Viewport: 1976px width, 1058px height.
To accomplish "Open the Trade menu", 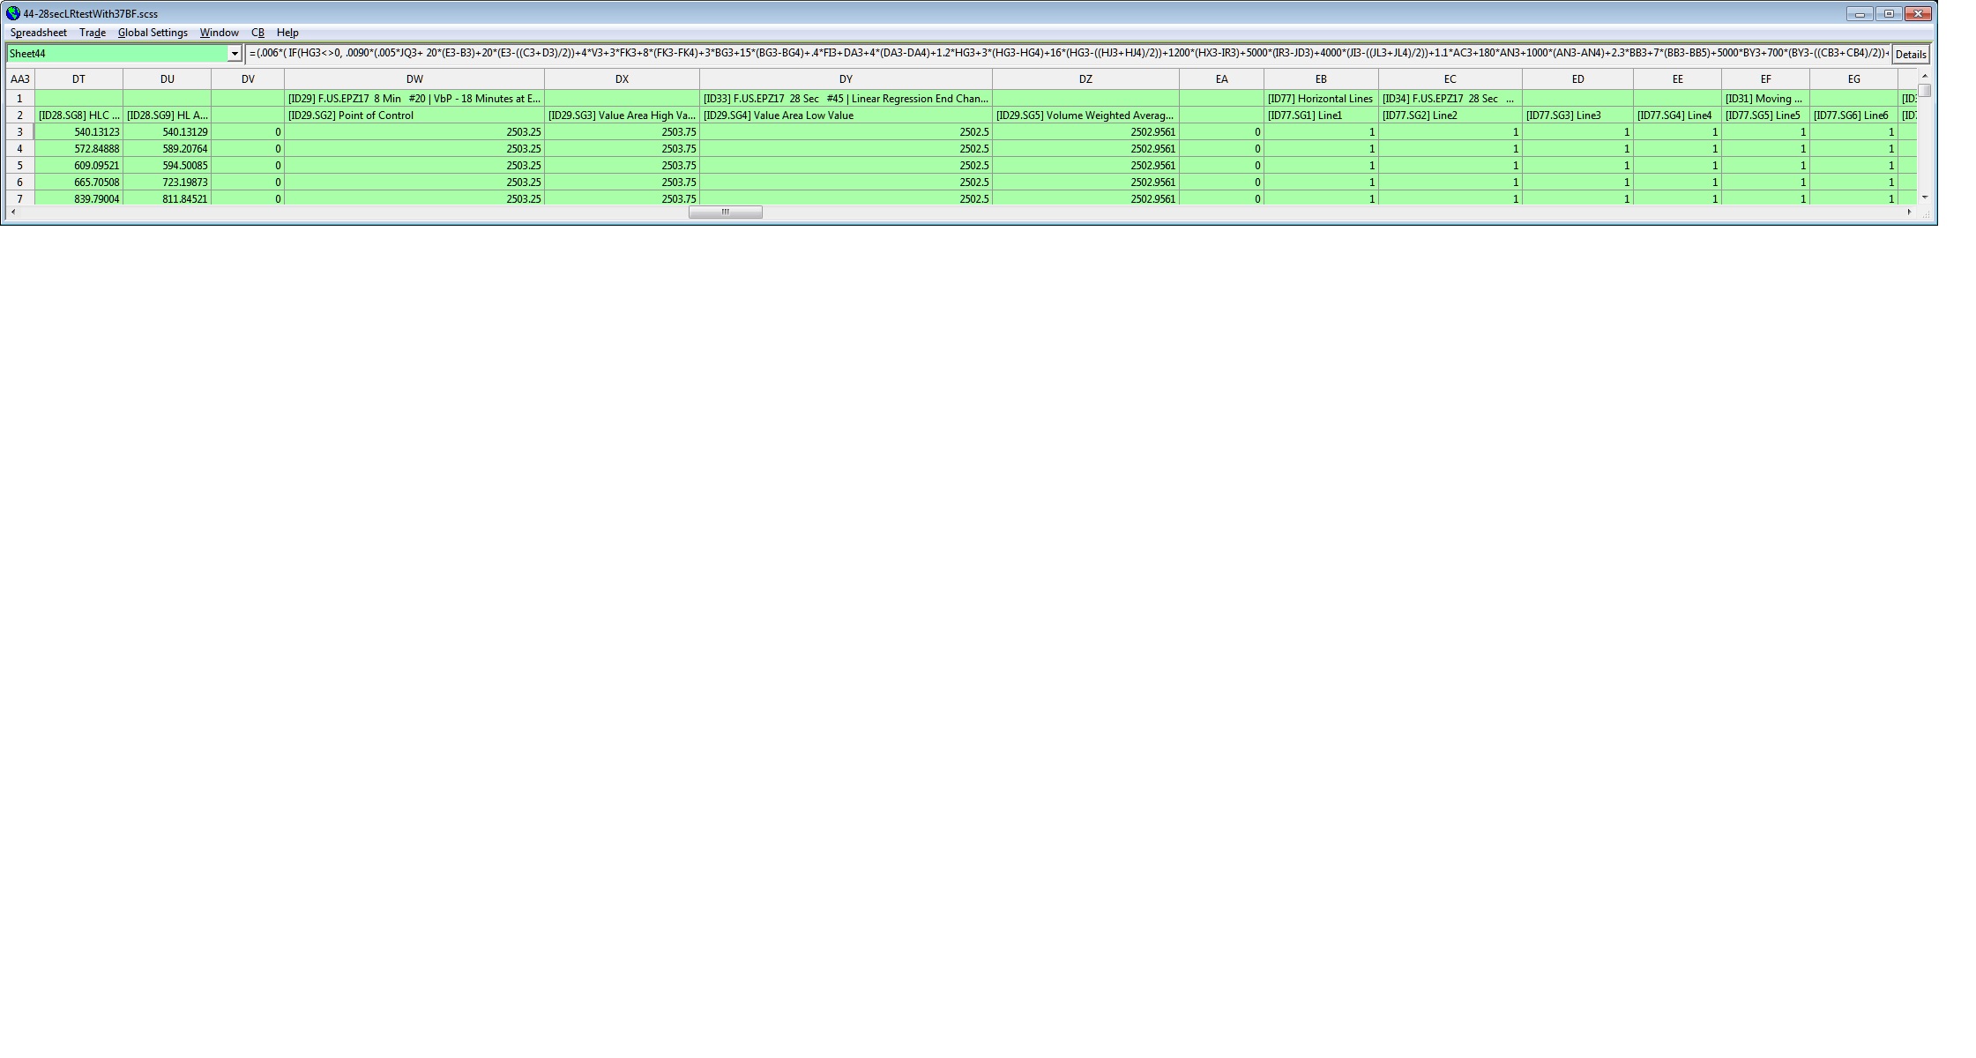I will [x=92, y=33].
